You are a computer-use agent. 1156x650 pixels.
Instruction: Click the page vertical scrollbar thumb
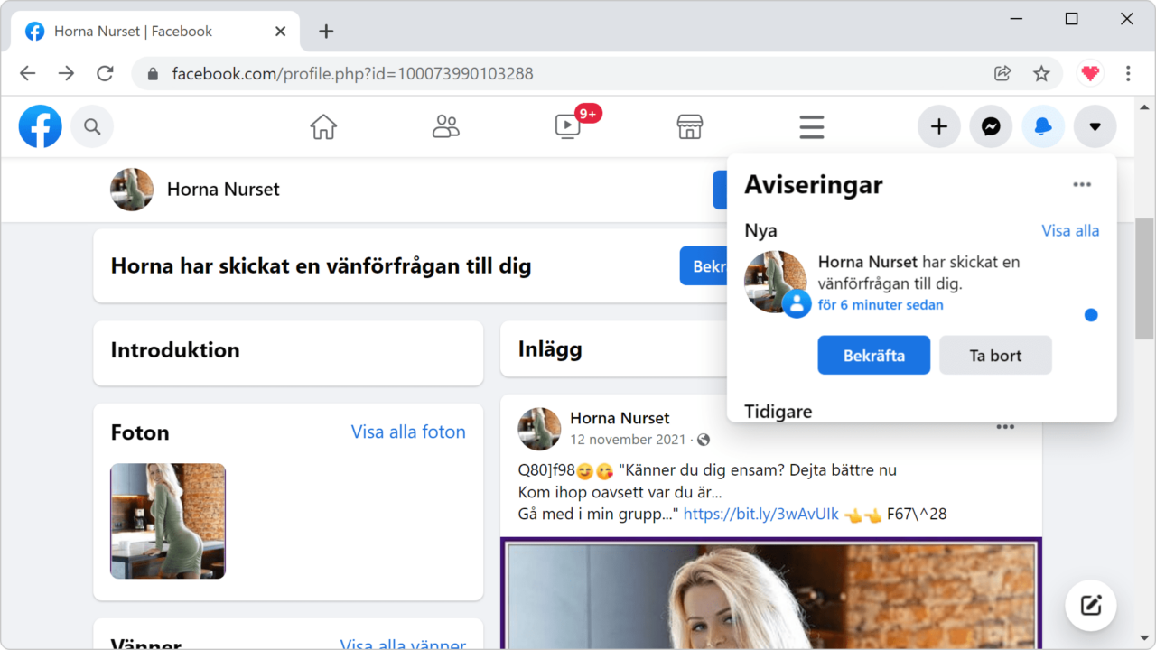(x=1145, y=278)
